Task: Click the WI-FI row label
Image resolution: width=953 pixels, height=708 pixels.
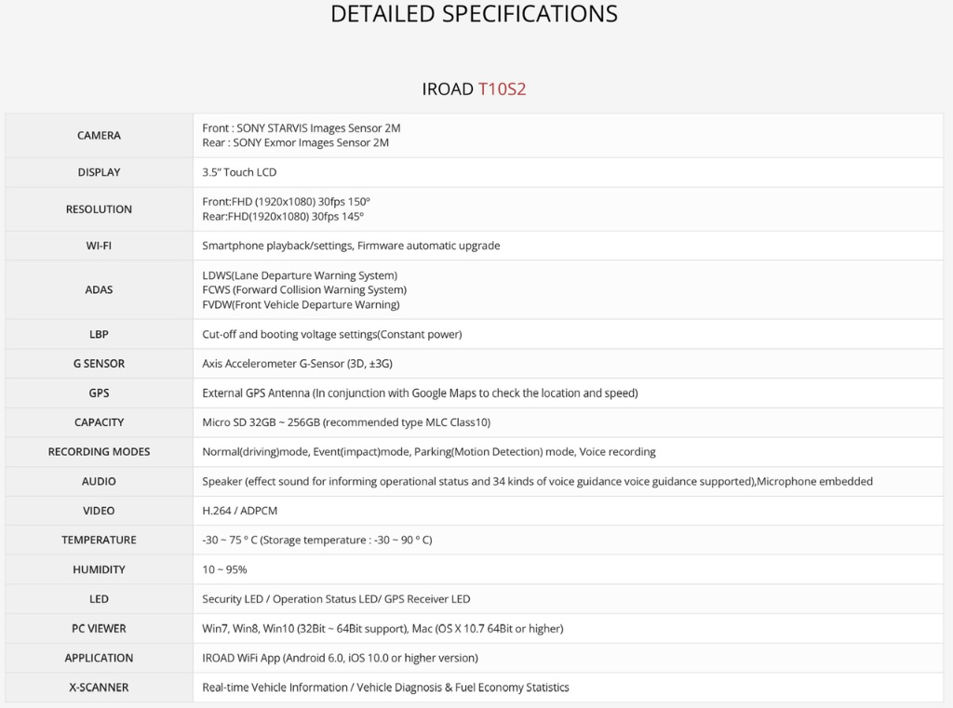Action: click(99, 247)
